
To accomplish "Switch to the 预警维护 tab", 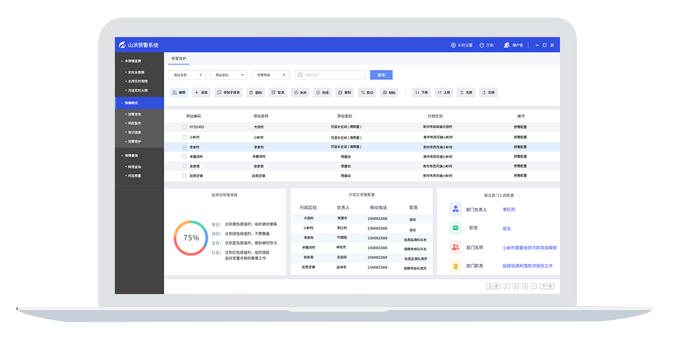I will coord(178,59).
